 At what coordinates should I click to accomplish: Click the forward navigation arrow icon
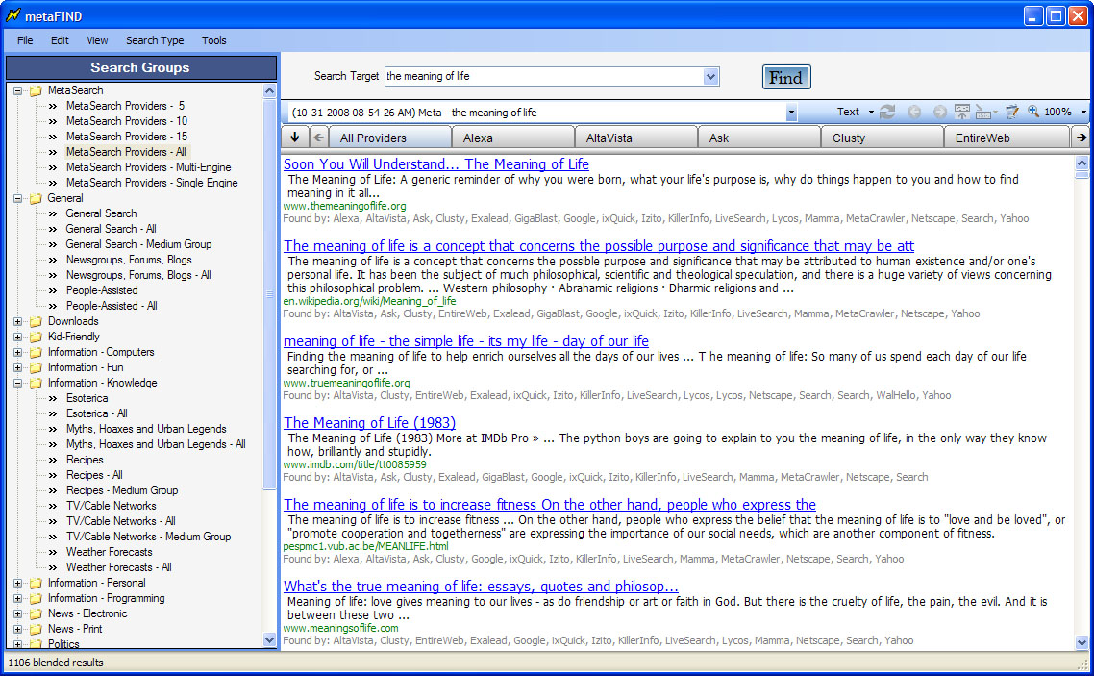click(x=940, y=112)
